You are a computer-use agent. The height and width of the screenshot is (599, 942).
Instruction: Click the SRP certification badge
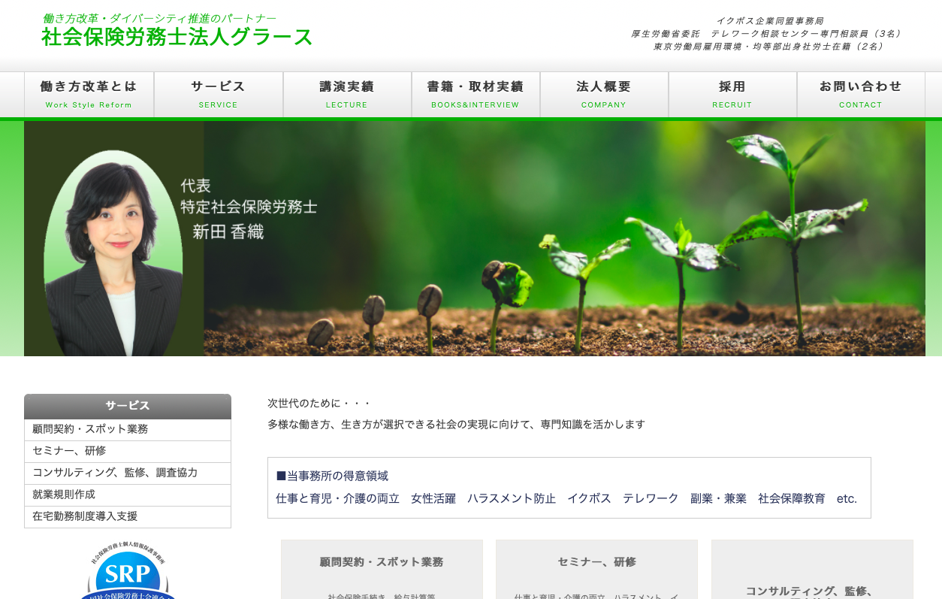(128, 571)
